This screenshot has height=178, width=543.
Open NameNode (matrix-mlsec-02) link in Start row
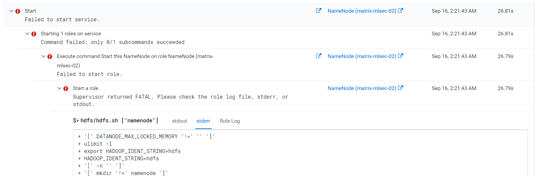coord(362,11)
